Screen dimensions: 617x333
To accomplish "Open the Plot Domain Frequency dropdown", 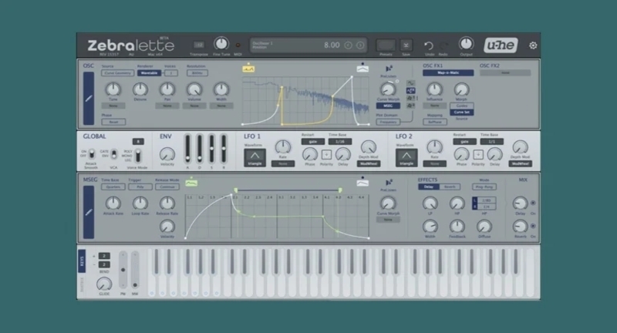I will point(388,122).
